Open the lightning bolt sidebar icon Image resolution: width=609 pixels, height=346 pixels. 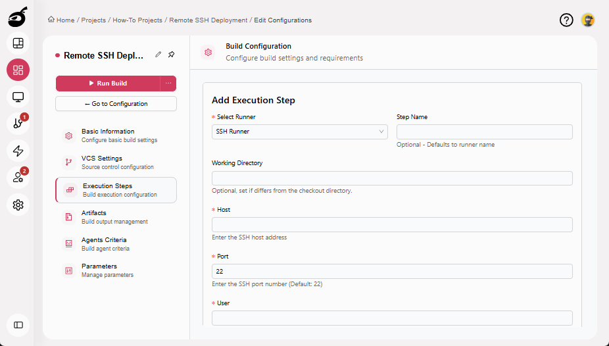[x=18, y=151]
